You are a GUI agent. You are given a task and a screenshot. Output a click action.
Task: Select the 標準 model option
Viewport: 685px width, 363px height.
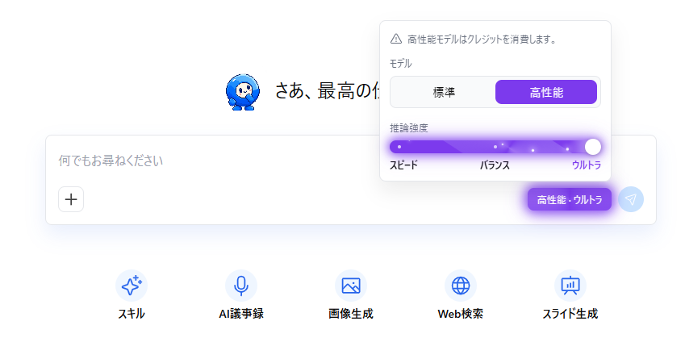(x=444, y=92)
